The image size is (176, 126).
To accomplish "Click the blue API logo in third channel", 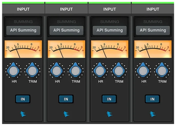I will 109,114.
